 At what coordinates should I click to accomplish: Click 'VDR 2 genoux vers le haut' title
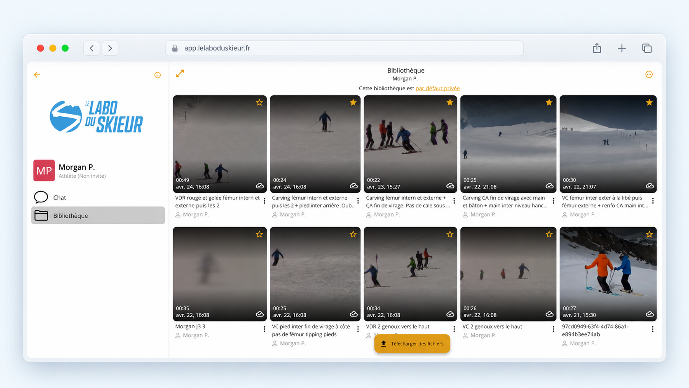(x=398, y=327)
